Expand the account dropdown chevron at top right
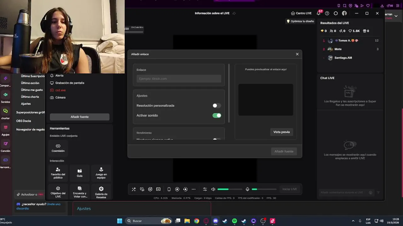 coord(396,16)
